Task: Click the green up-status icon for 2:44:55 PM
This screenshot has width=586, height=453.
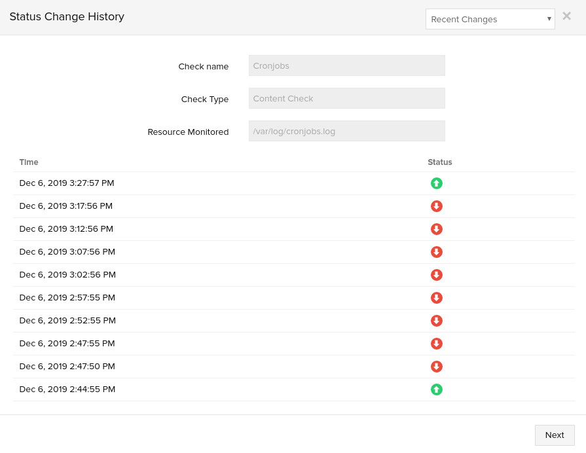Action: 436,390
